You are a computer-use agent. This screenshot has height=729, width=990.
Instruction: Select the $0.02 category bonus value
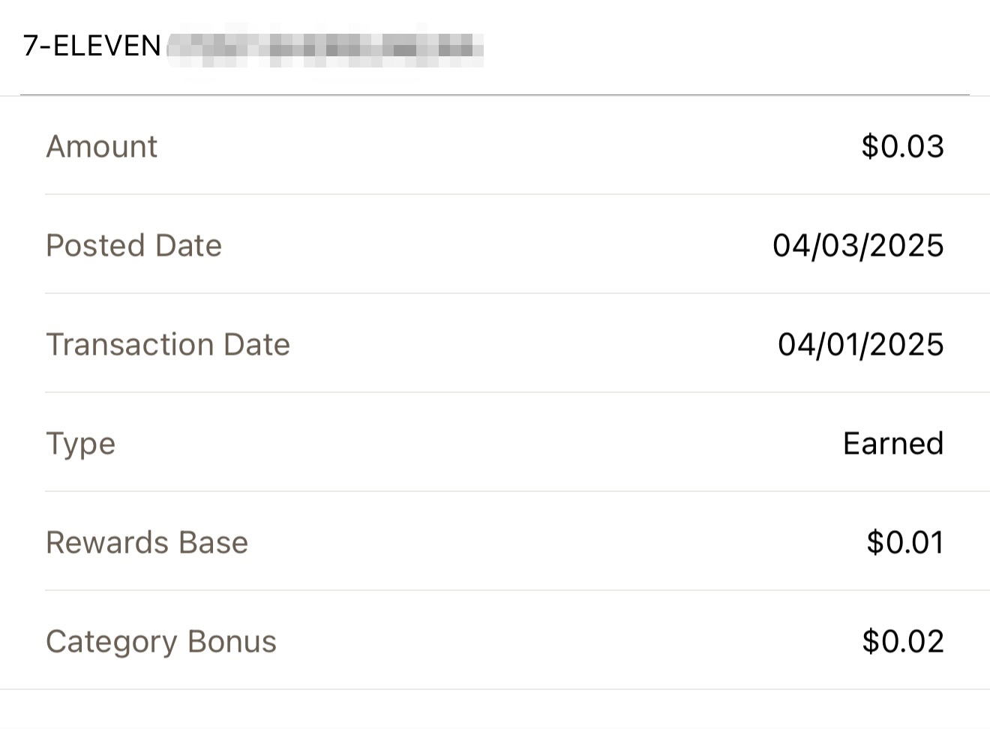click(x=902, y=641)
